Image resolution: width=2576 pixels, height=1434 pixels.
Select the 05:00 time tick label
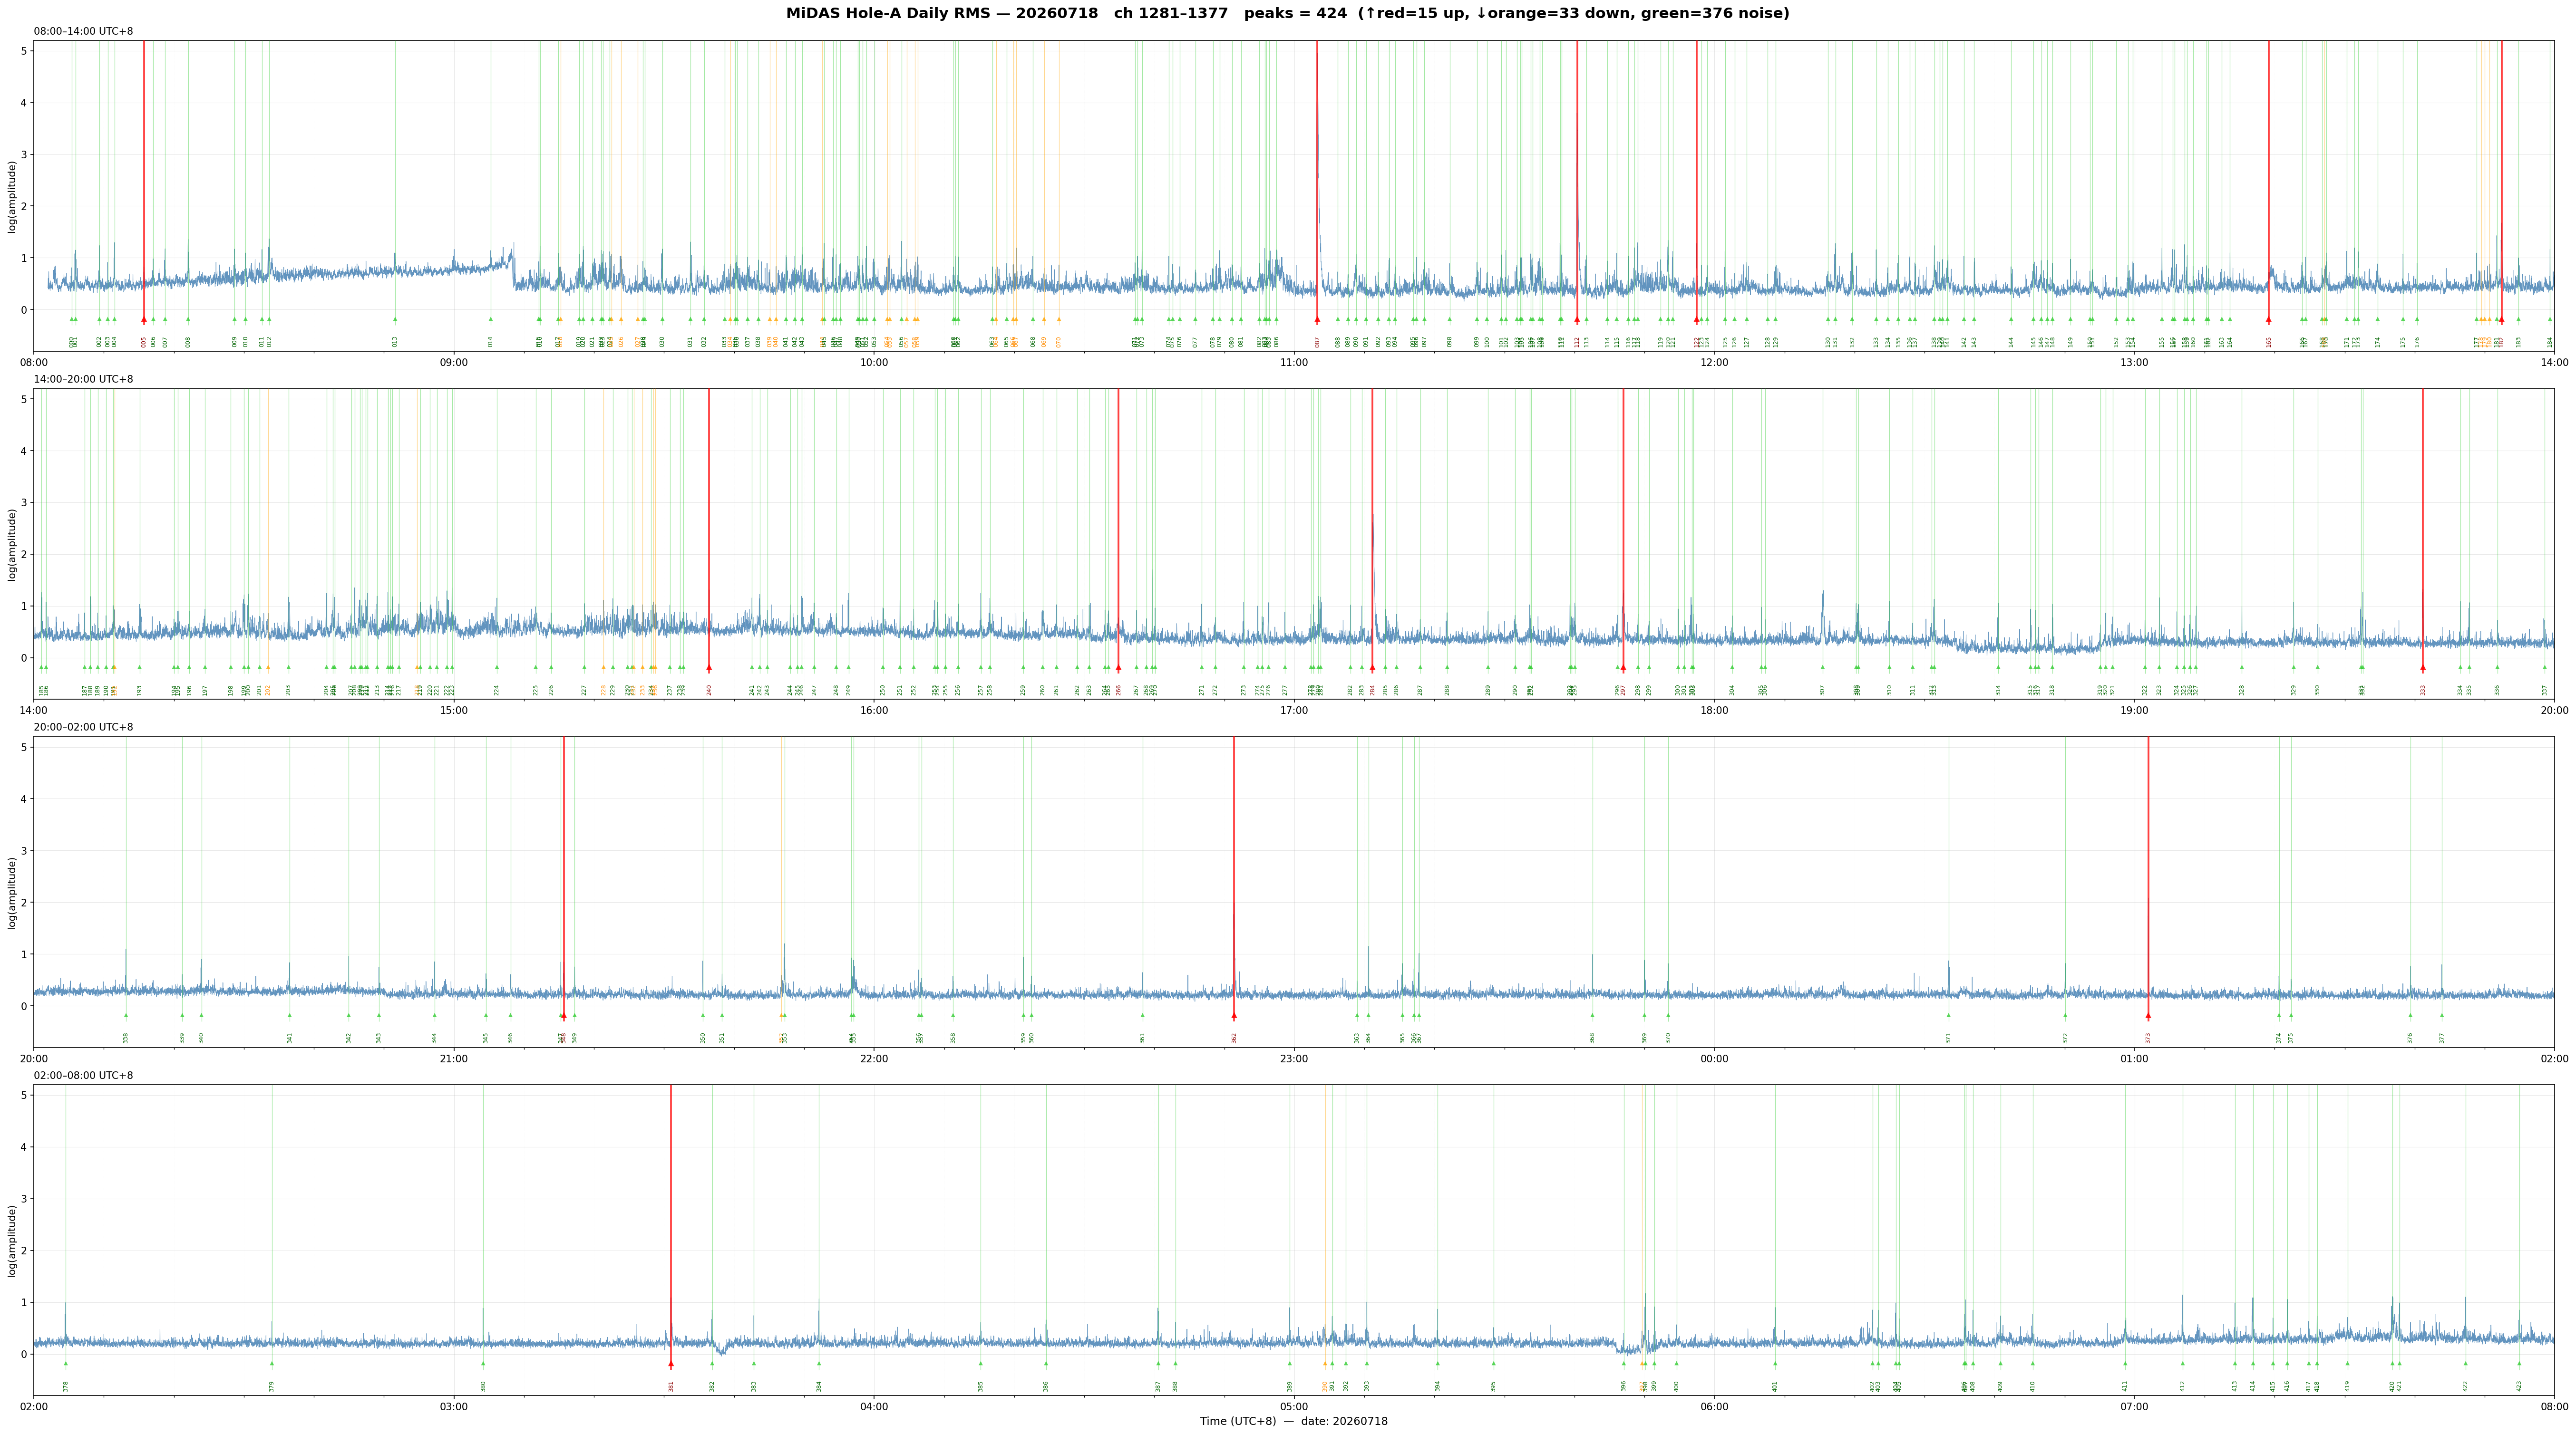(x=1294, y=1406)
